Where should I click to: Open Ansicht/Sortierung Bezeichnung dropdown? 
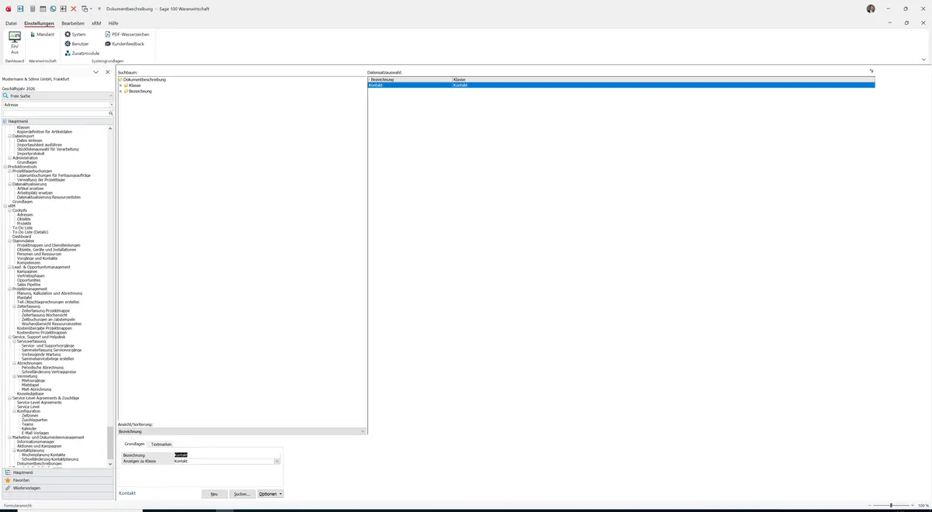[362, 431]
